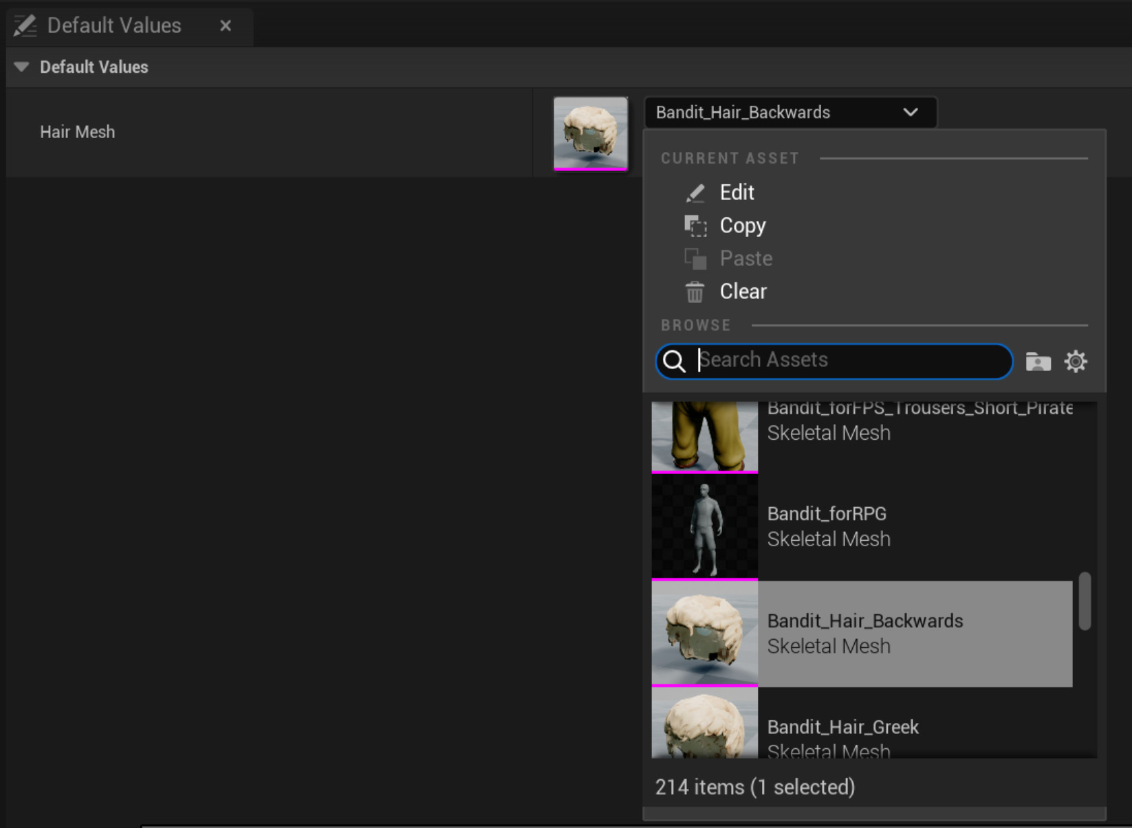Screen dimensions: 1132x828
Task: Click the Paste icon in Current Asset
Action: 695,258
